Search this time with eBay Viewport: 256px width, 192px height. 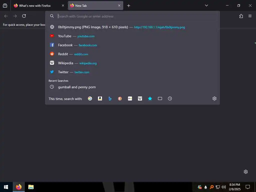click(x=130, y=98)
